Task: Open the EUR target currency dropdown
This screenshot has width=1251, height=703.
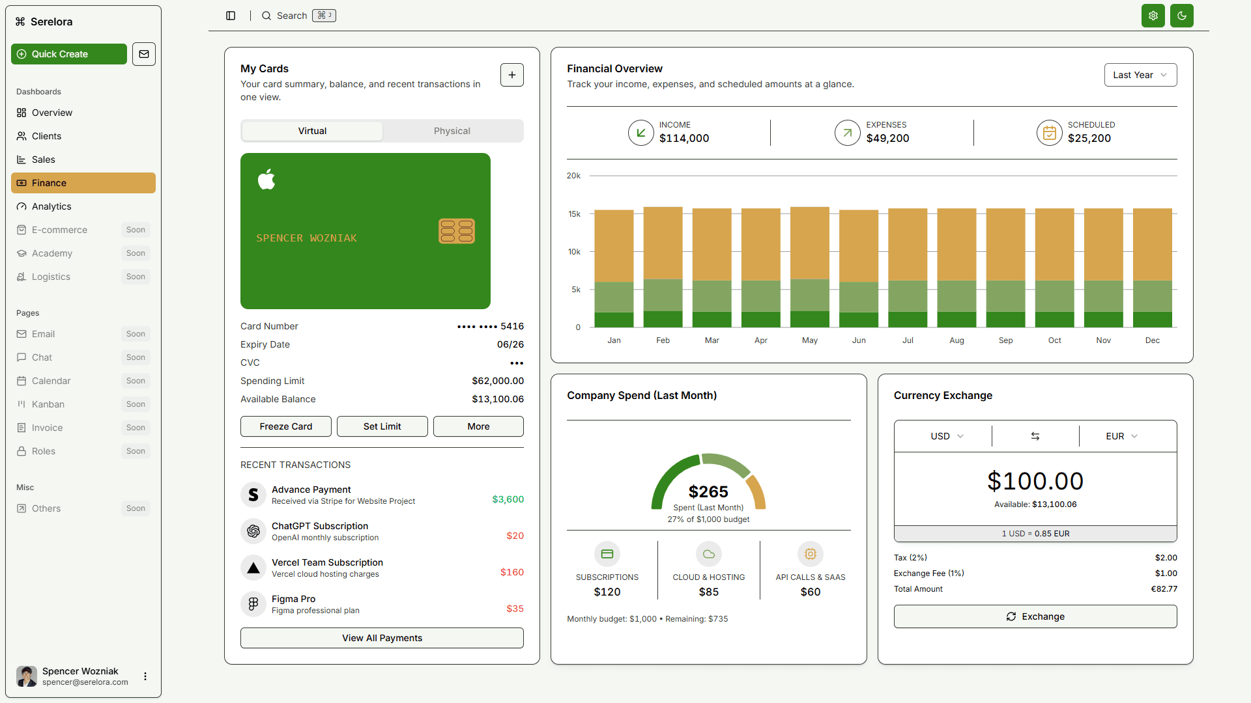Action: point(1121,436)
